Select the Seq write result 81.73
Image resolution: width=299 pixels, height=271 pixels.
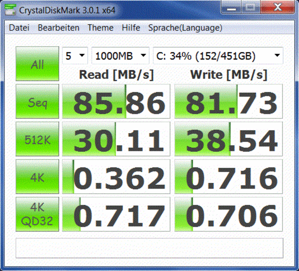pos(229,101)
